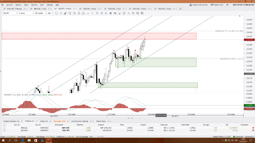
Task: Select the text label tool icon
Action: (x=106, y=13)
